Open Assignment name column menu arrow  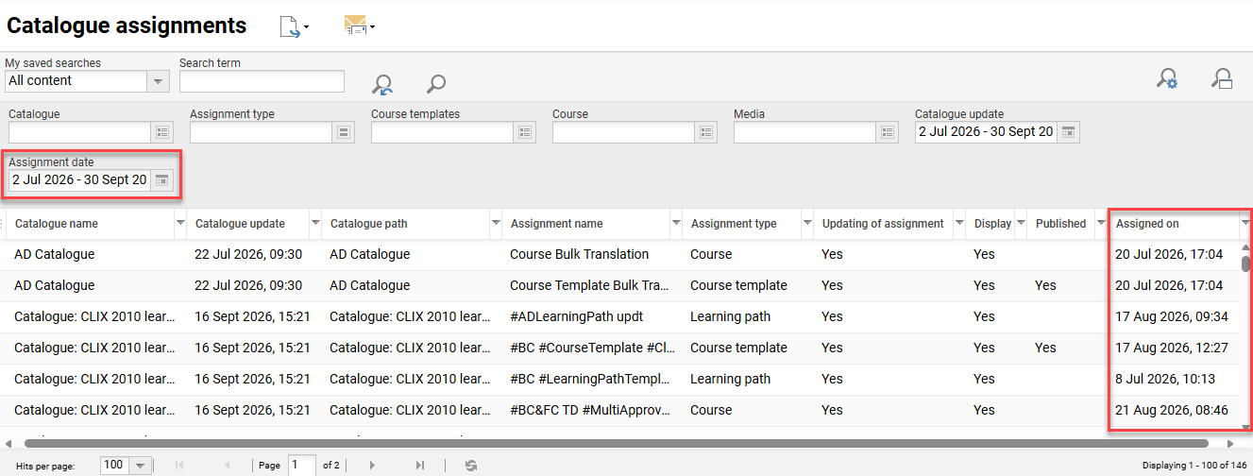tap(676, 224)
